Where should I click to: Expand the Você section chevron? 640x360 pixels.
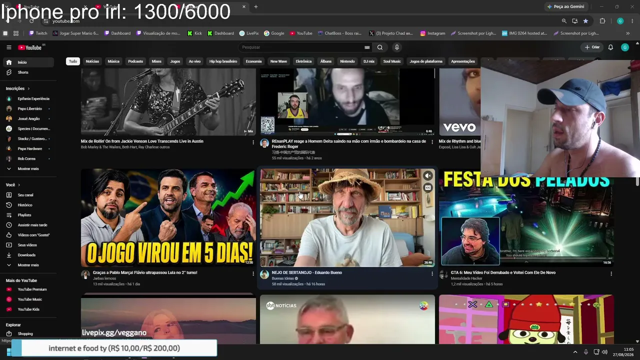[18, 185]
